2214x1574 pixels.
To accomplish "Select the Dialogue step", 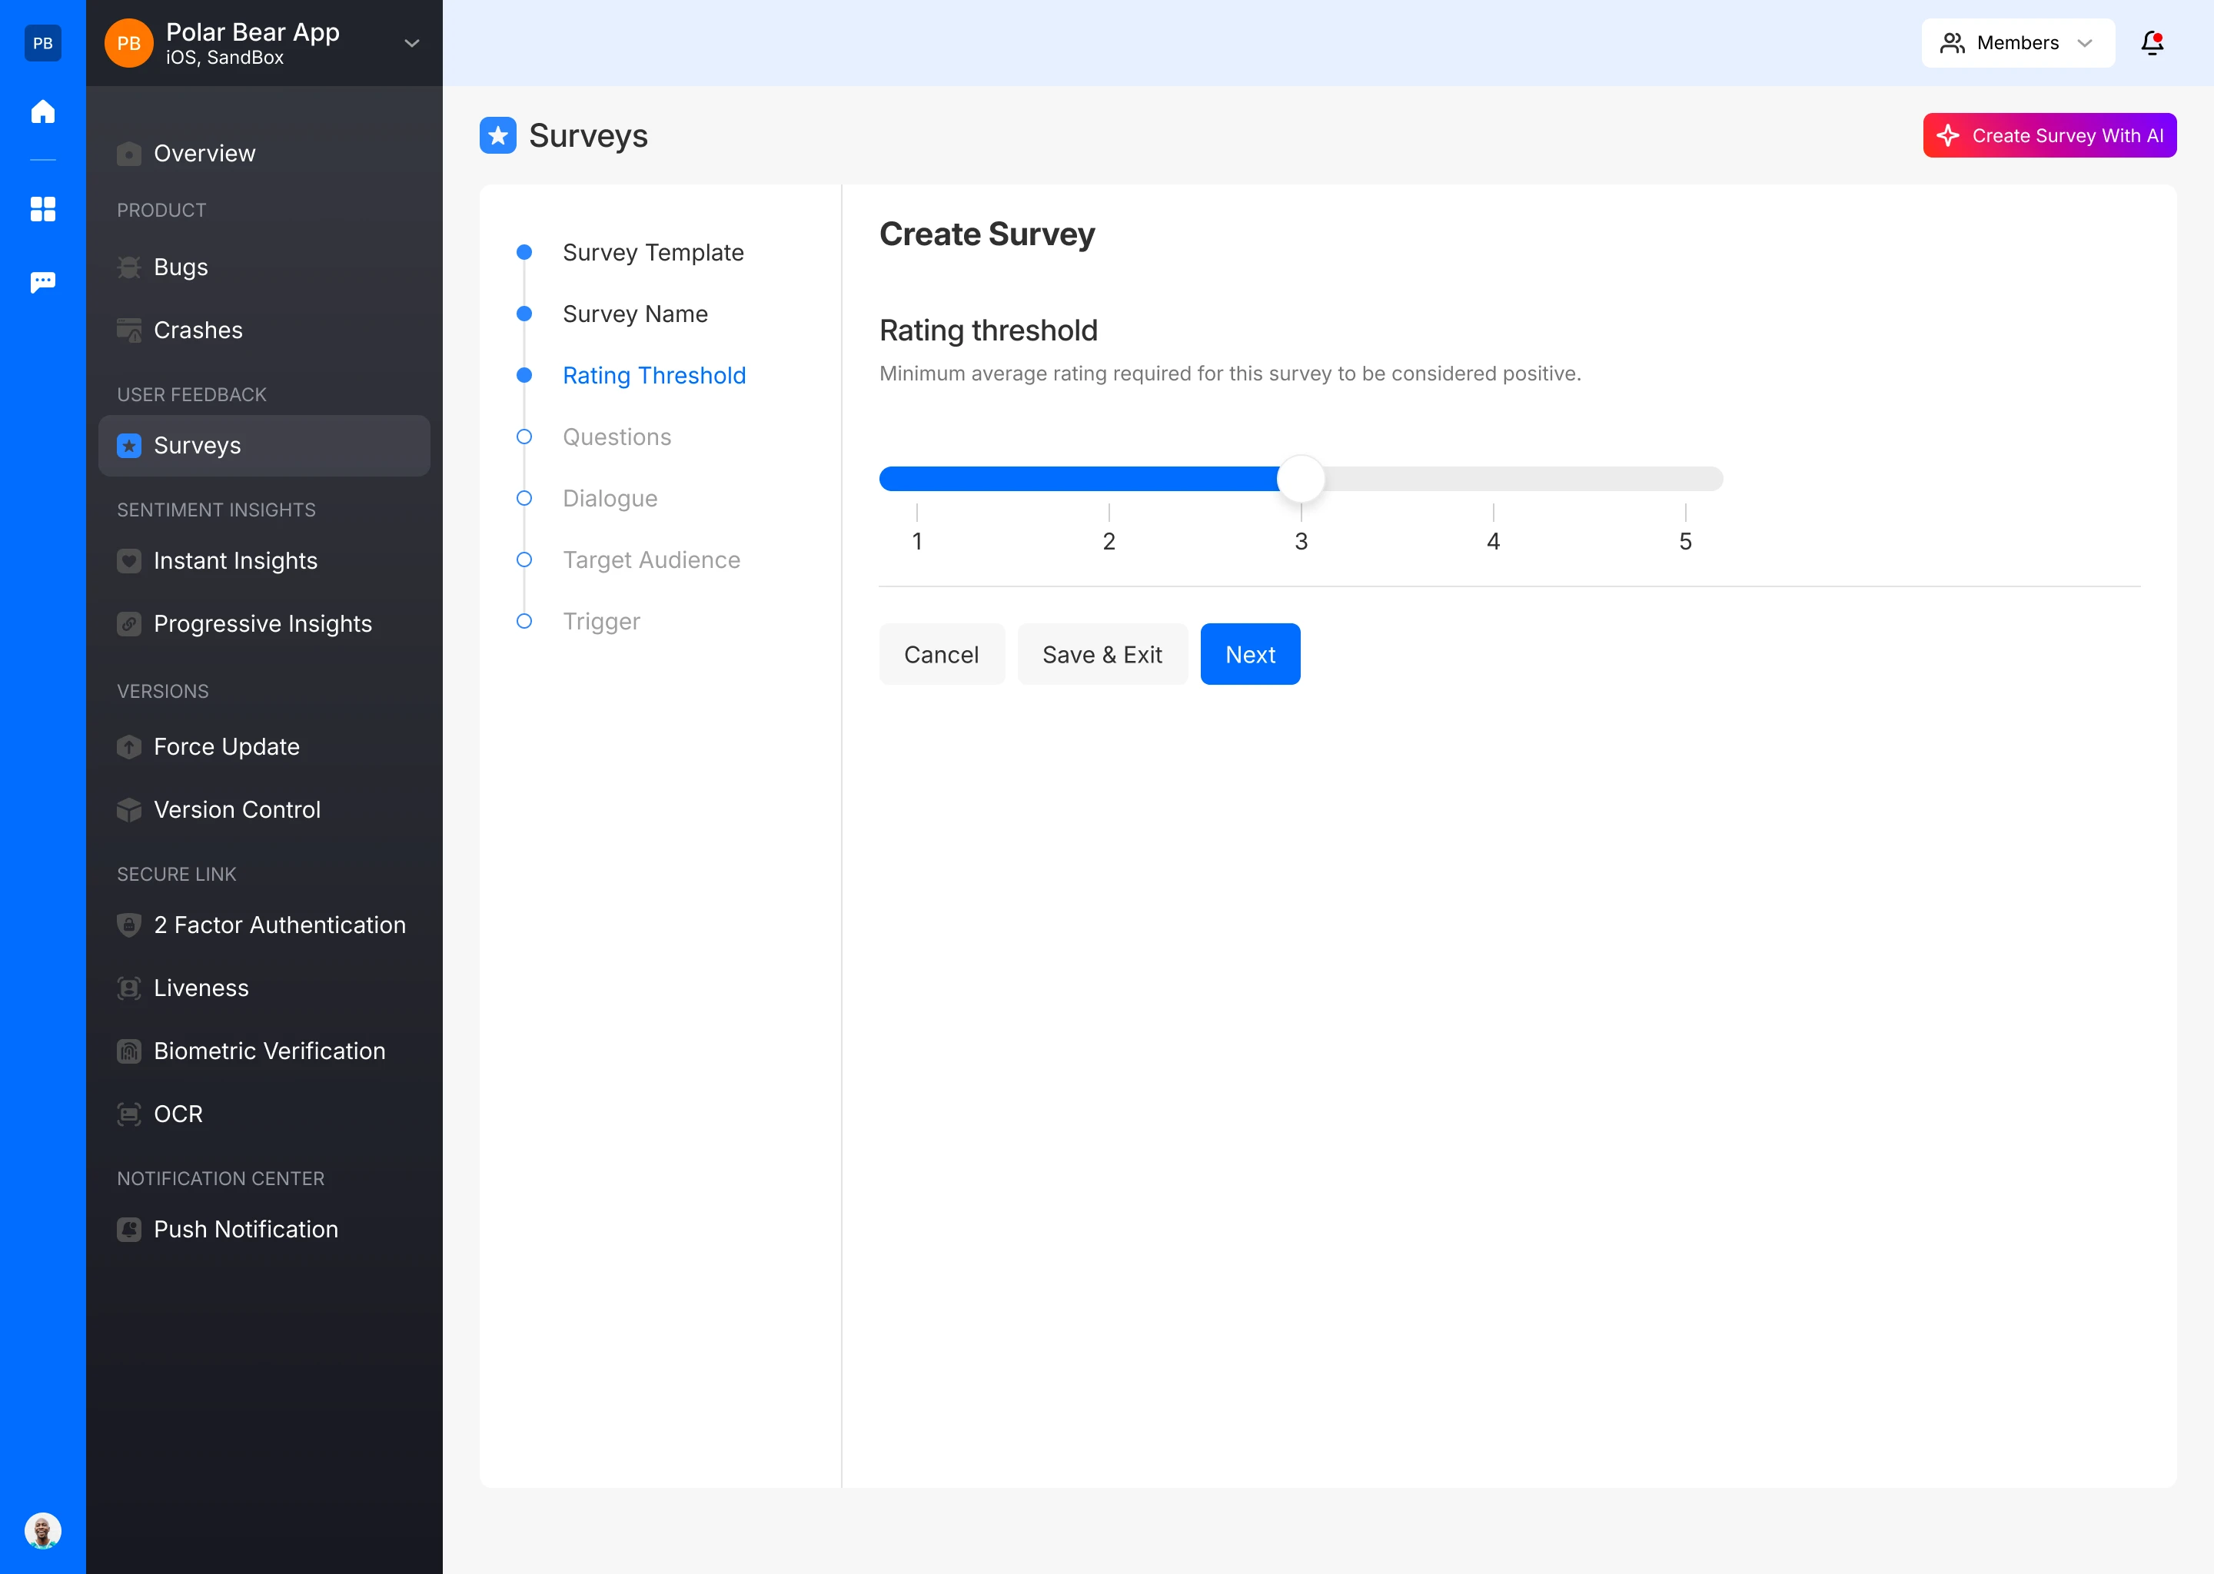I will click(x=610, y=498).
